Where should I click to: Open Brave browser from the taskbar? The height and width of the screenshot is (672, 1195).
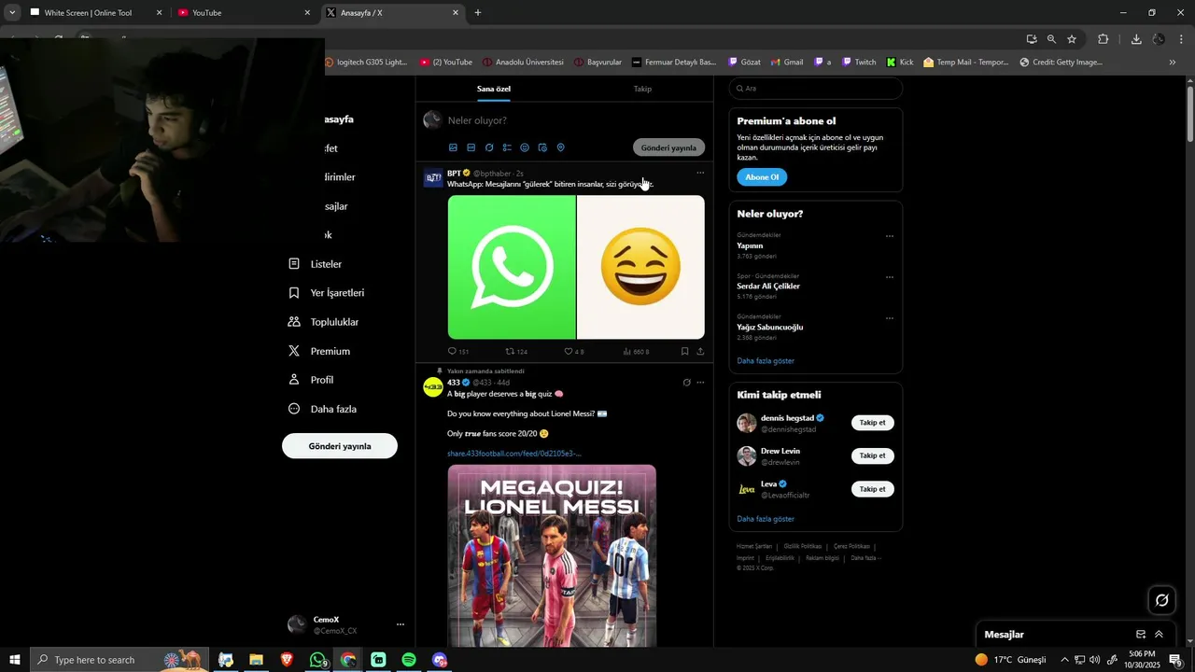(287, 660)
